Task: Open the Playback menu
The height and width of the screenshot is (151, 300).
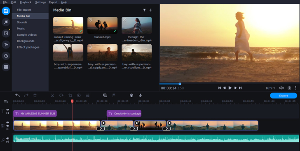Action: coord(26,2)
